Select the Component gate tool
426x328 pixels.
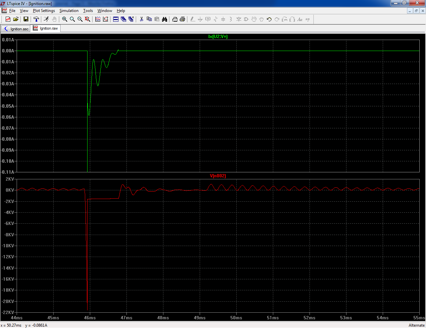pos(246,19)
